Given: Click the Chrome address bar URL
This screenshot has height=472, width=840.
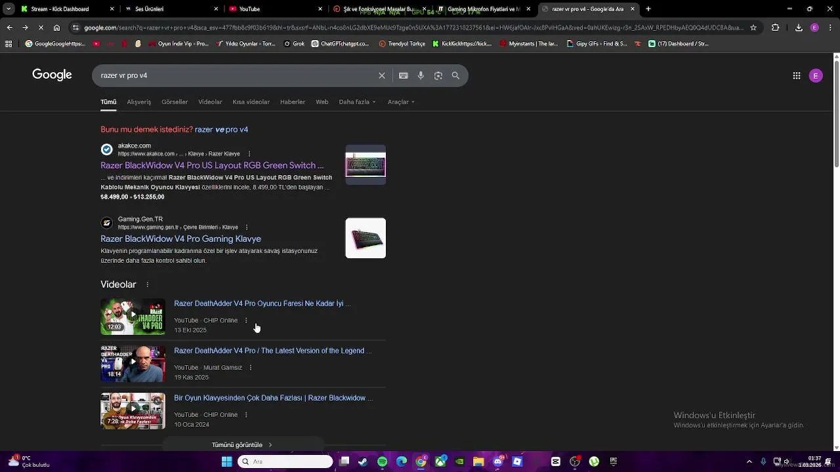Looking at the screenshot, I should click(413, 28).
